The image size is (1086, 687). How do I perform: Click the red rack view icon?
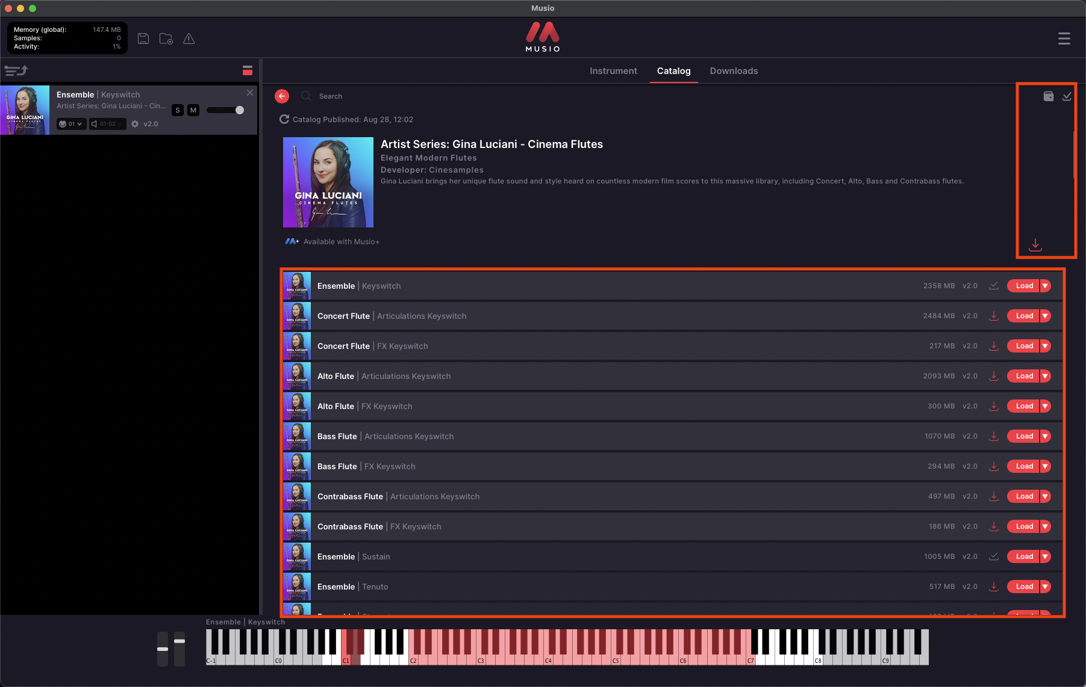point(248,70)
